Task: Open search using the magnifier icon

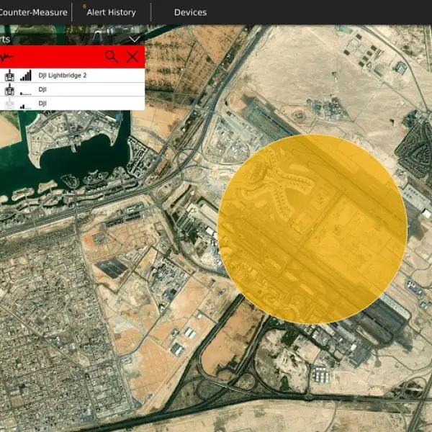Action: [x=111, y=56]
